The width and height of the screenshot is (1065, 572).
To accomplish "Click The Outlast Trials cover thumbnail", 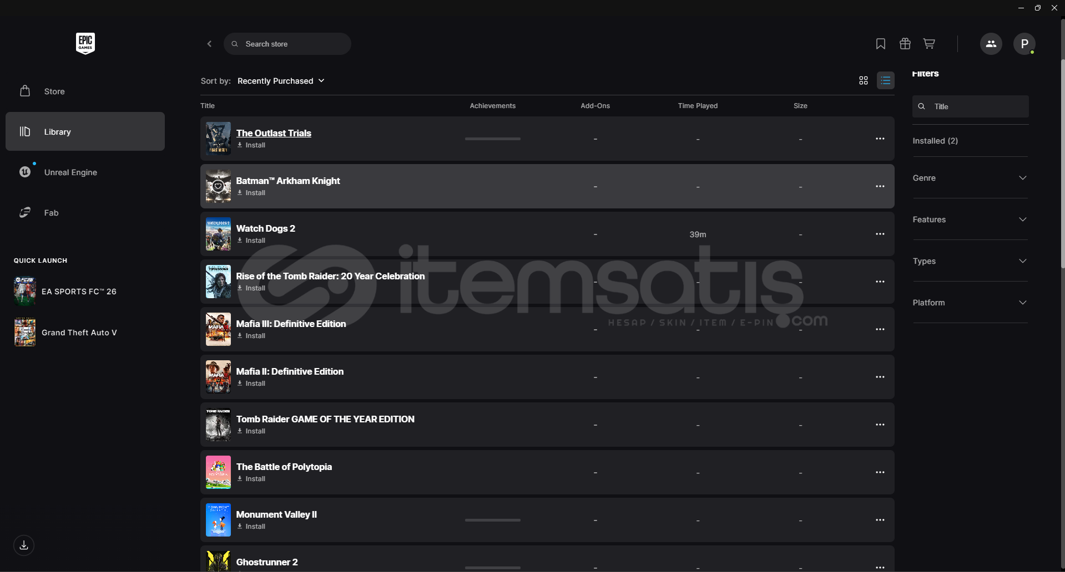I will 218,139.
